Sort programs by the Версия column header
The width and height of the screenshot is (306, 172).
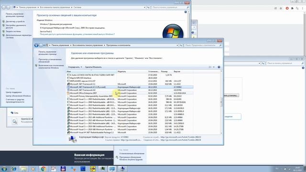click(x=183, y=72)
